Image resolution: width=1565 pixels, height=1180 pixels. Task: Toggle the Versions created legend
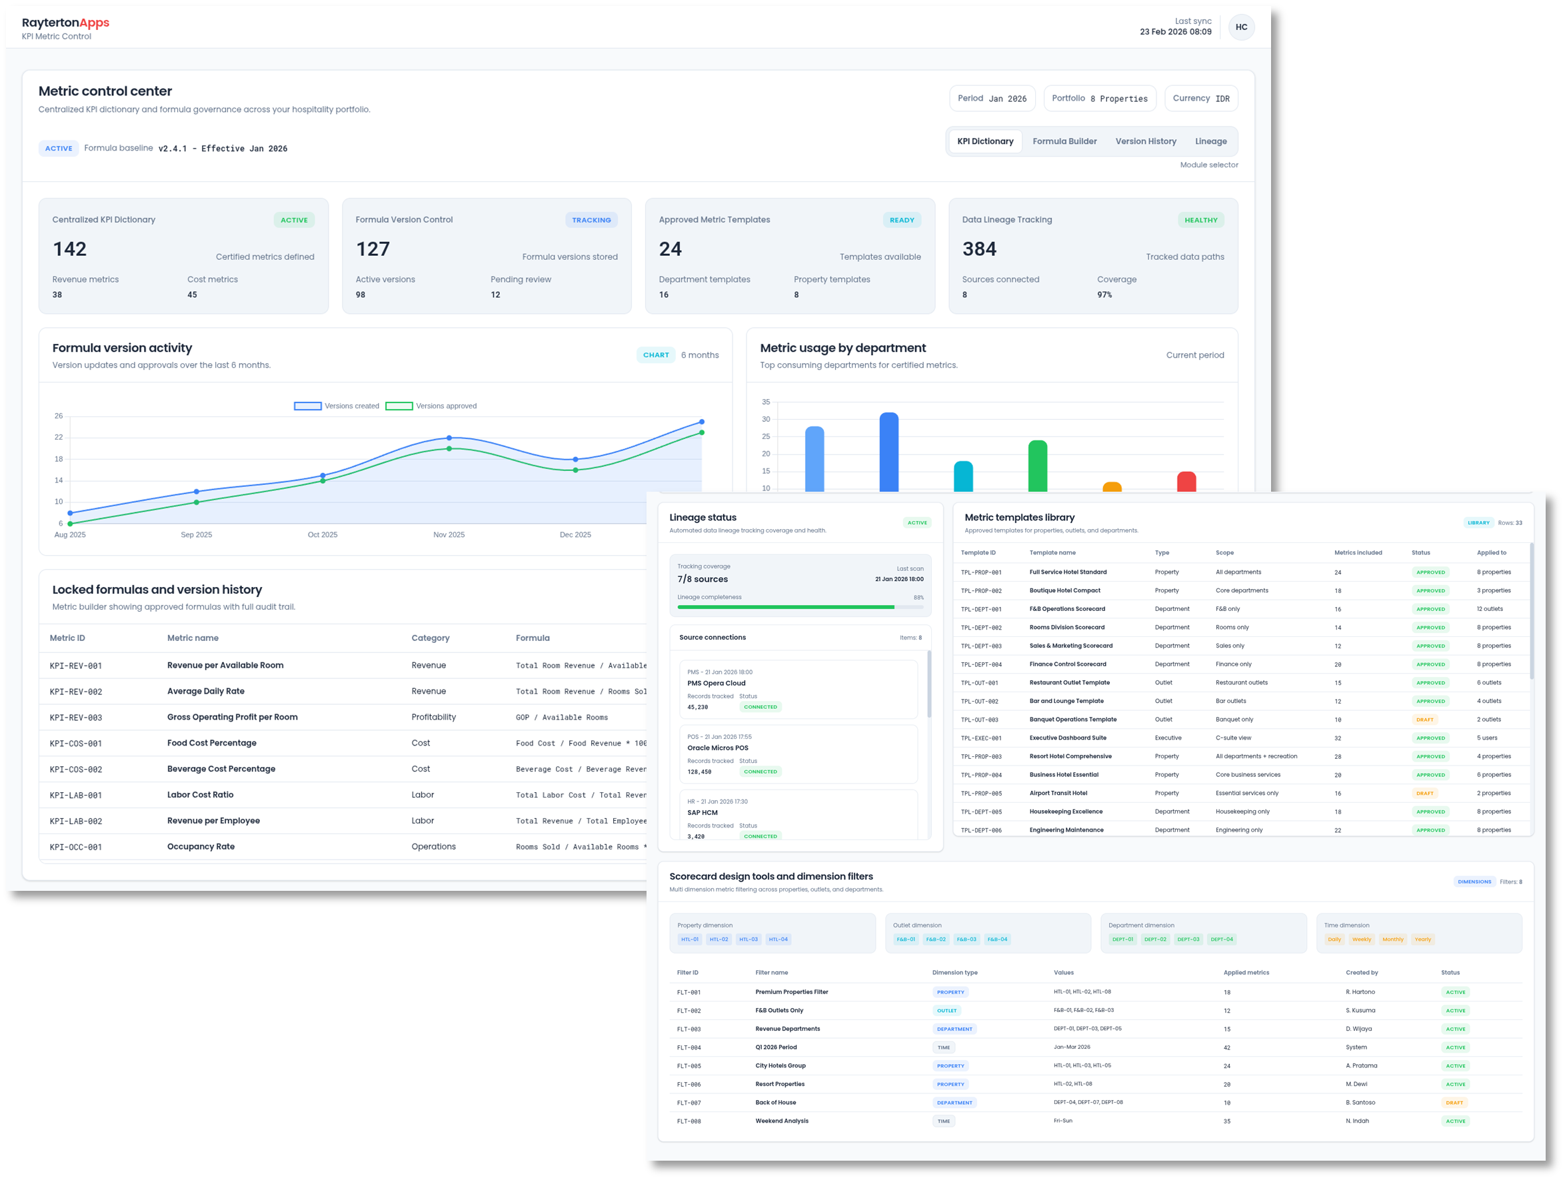[x=337, y=405]
